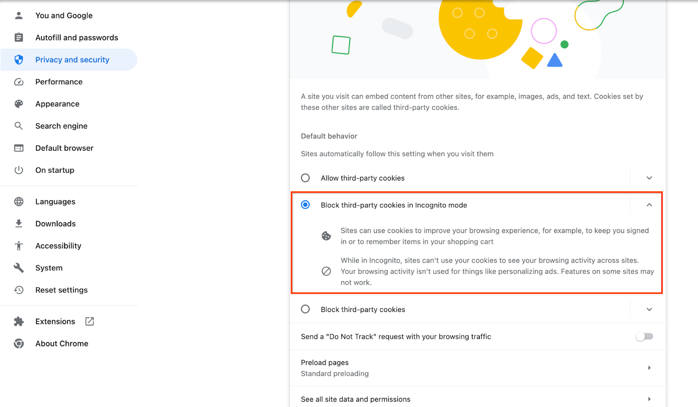Open the Performance settings section

[59, 81]
